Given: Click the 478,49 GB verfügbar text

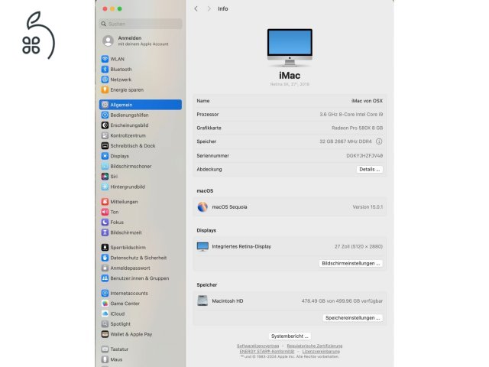Looking at the screenshot, I should (x=342, y=301).
